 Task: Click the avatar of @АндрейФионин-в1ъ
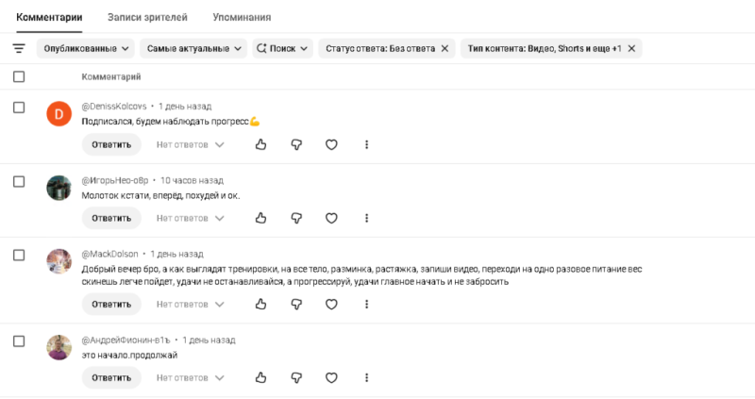coord(59,347)
